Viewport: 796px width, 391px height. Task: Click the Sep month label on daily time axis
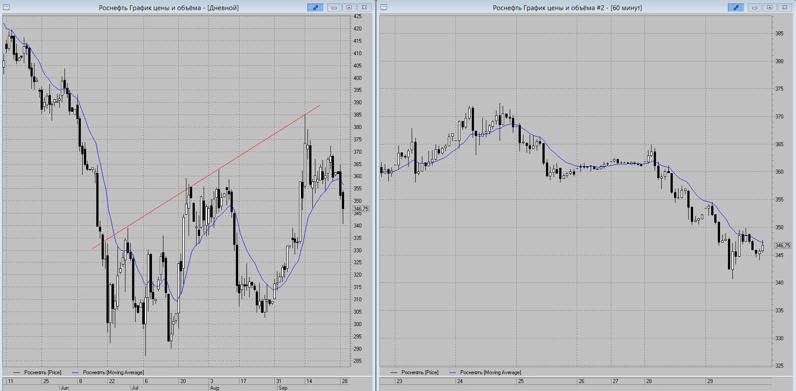pos(283,388)
